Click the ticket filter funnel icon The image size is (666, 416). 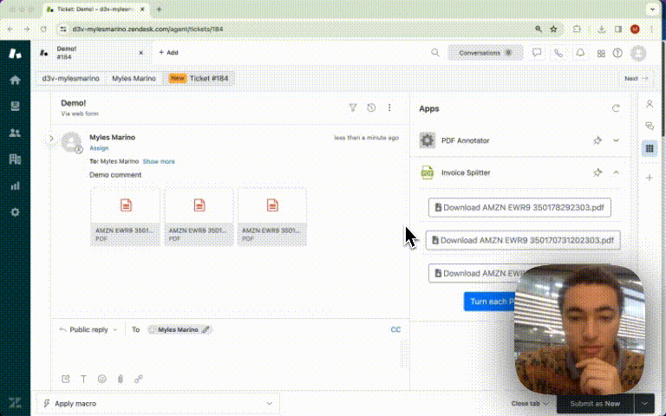point(353,108)
